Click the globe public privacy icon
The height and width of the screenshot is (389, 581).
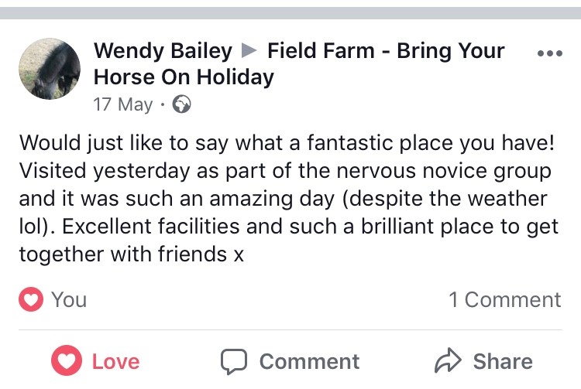pyautogui.click(x=181, y=104)
